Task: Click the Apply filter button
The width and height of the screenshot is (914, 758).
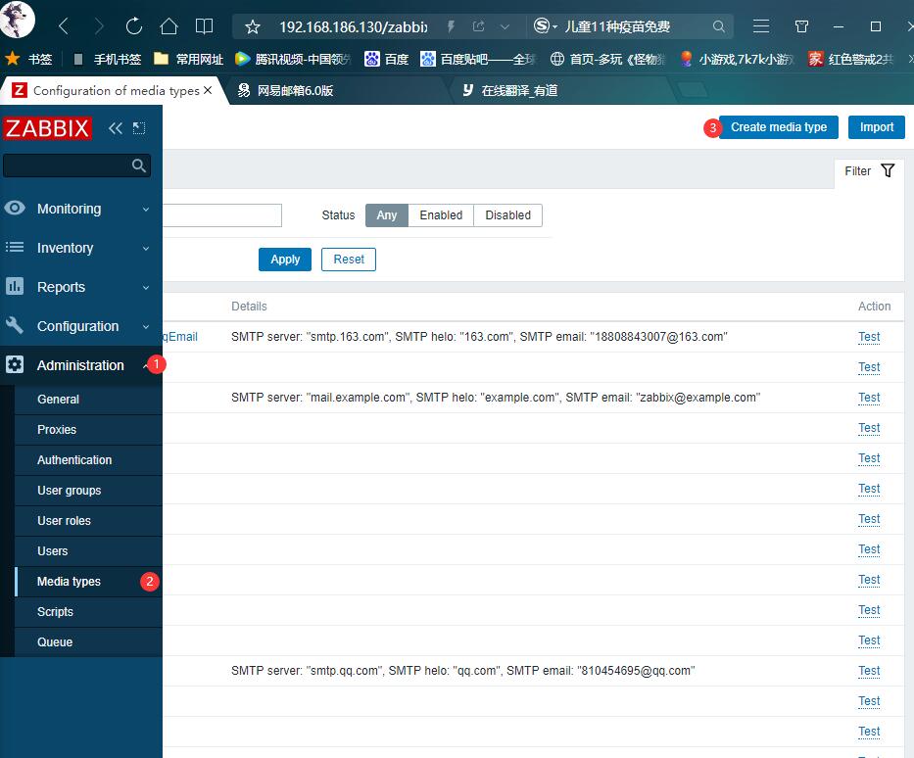Action: point(285,260)
